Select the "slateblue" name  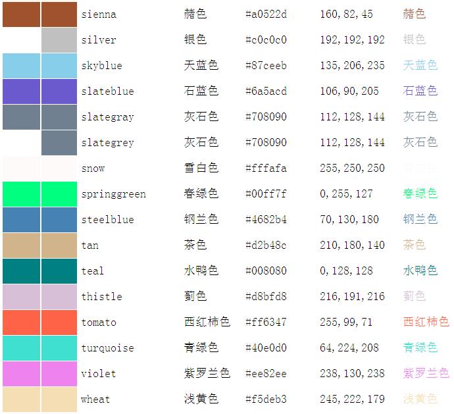point(108,91)
